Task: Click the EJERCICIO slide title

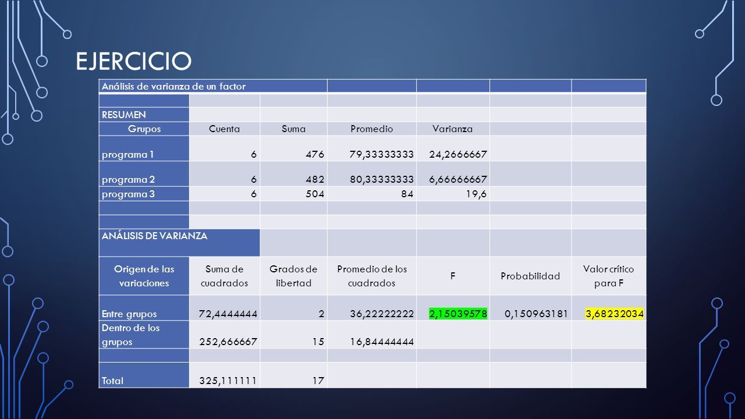Action: (134, 61)
